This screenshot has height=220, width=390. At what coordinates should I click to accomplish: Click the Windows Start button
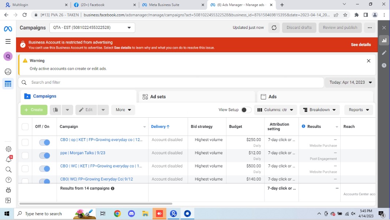coord(7,213)
